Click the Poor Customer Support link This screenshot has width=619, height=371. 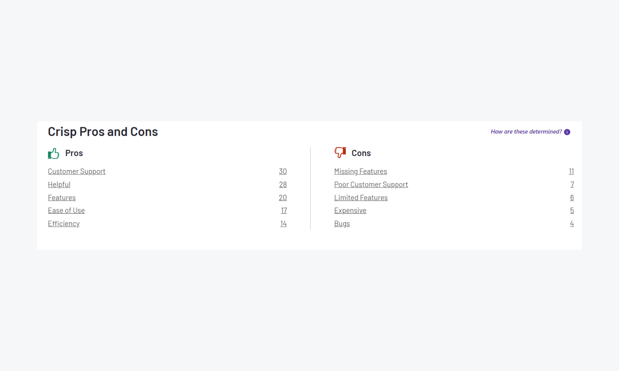pos(371,185)
